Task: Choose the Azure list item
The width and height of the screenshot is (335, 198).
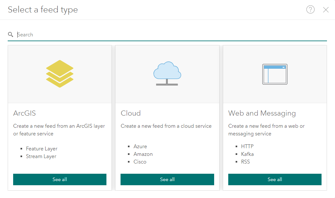Action: pos(140,147)
